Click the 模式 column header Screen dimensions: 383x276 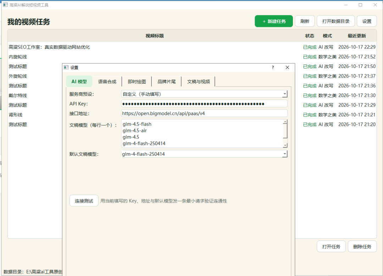(327, 36)
